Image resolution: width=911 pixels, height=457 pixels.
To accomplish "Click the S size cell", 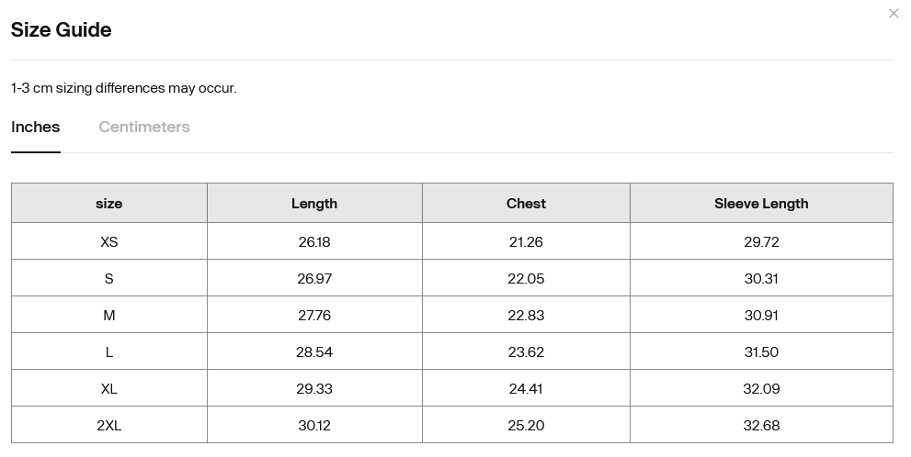I will [108, 279].
